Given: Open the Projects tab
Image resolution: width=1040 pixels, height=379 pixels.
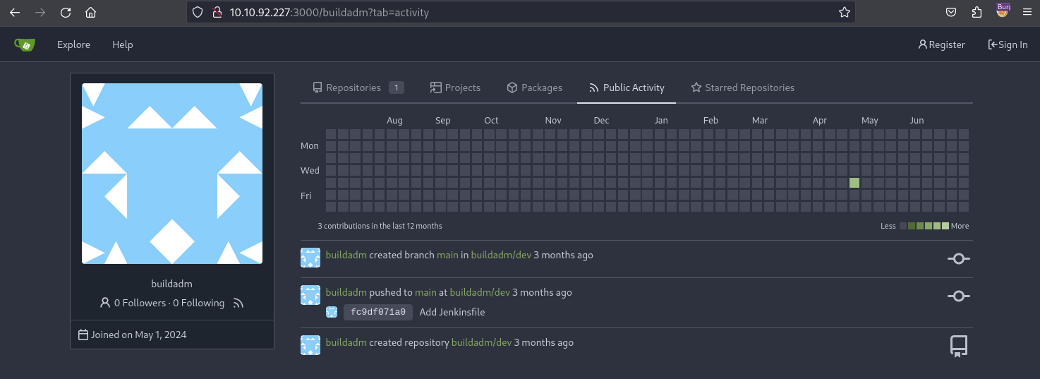Looking at the screenshot, I should pos(455,88).
